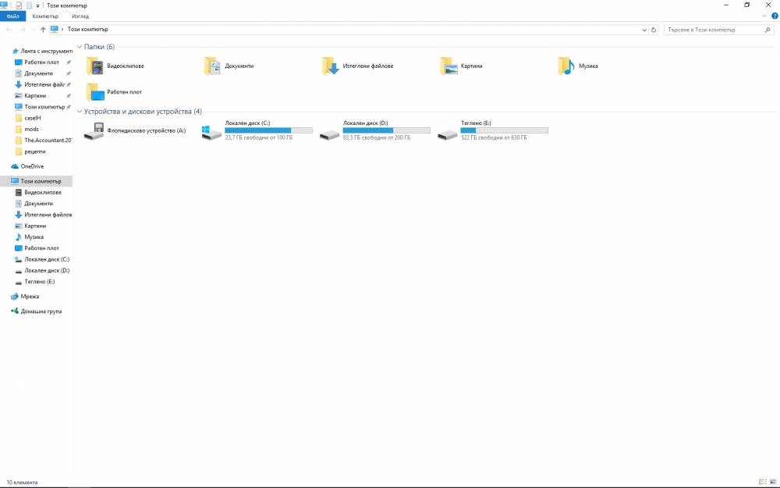Switch to large icons view in status bar

click(772, 482)
